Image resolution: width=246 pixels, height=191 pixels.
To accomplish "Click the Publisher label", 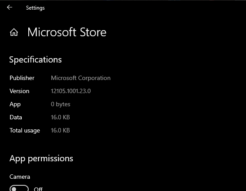I will click(22, 78).
